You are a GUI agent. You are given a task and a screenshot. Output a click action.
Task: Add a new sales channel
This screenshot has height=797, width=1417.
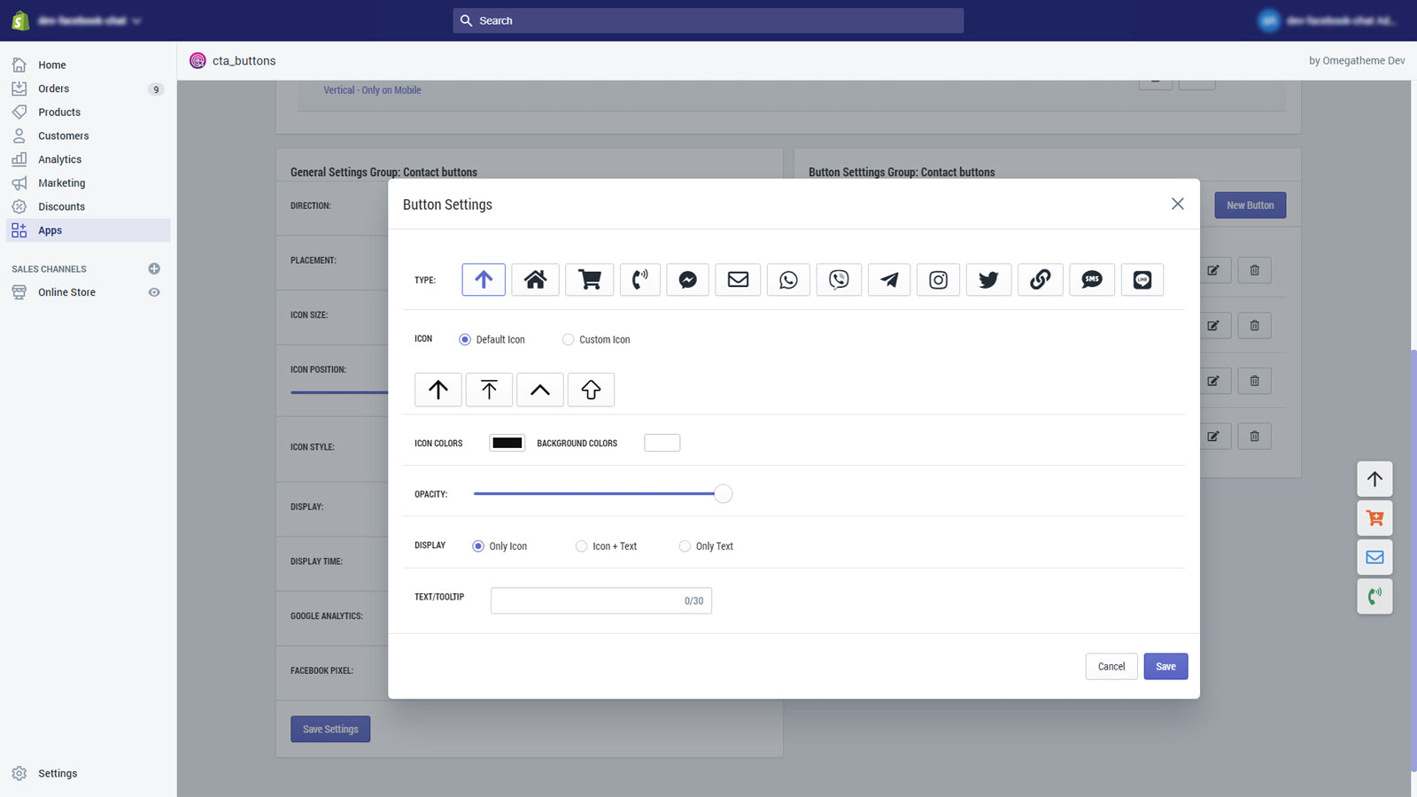[154, 268]
